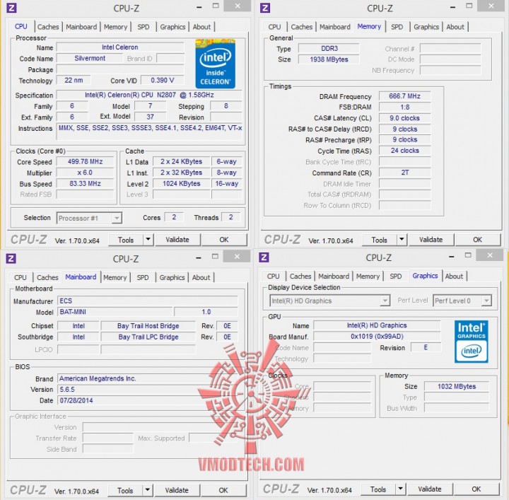Click the Core VID 0.390 V value
The image size is (509, 500).
pos(163,80)
